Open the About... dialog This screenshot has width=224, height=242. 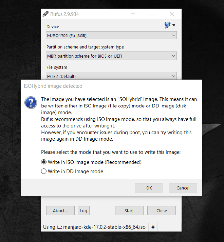click(x=60, y=210)
